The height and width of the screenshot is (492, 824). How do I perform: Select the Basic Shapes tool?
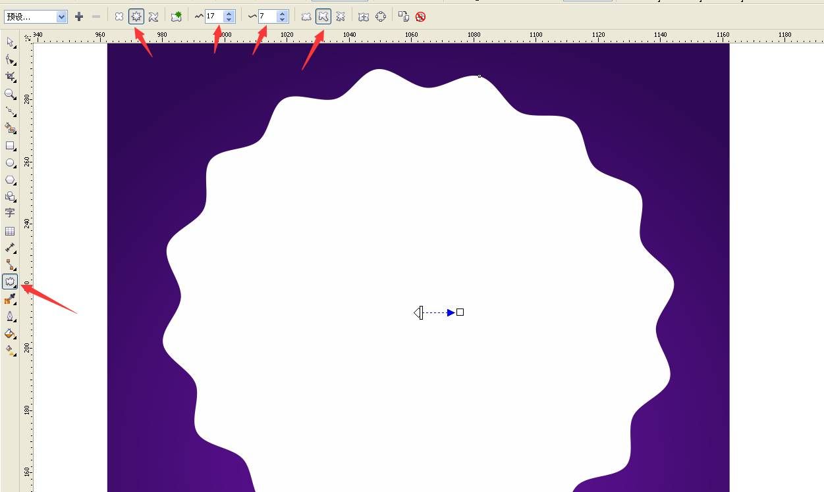pos(10,197)
